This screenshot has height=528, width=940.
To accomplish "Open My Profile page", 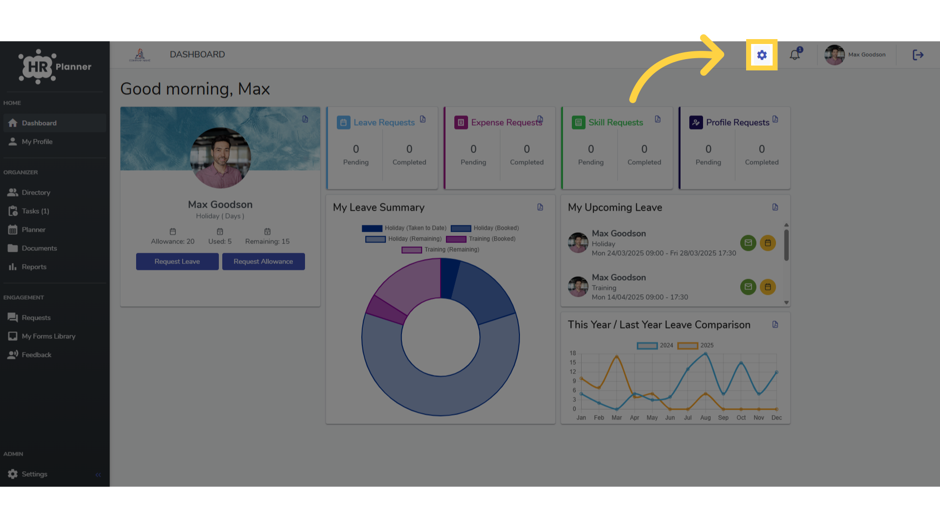I will [54, 141].
